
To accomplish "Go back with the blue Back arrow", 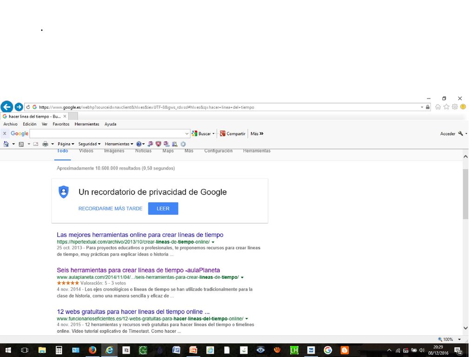I will [7, 107].
